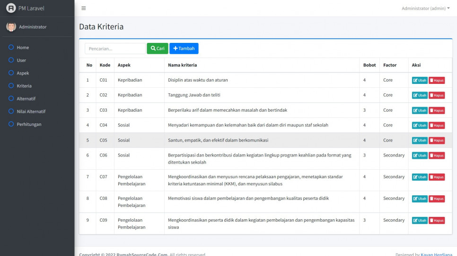Click the Administrator avatar in the sidebar
The width and height of the screenshot is (457, 256).
(11, 27)
